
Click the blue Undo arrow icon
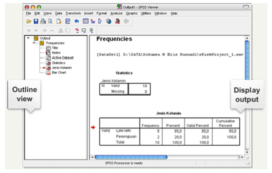77,21
